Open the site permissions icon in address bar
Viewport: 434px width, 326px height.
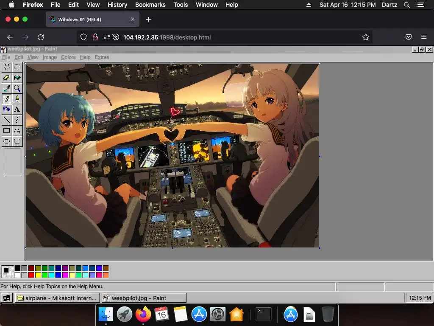(x=107, y=37)
